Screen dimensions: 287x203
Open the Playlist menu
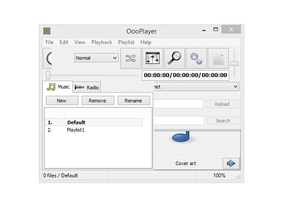point(126,42)
